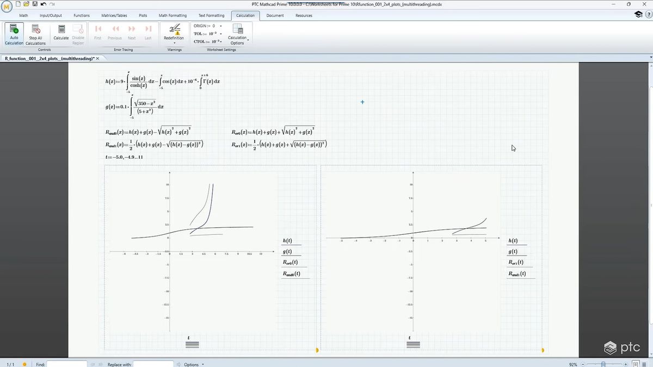The width and height of the screenshot is (653, 367).
Task: Switch to the Plots ribbon tab
Action: (143, 15)
